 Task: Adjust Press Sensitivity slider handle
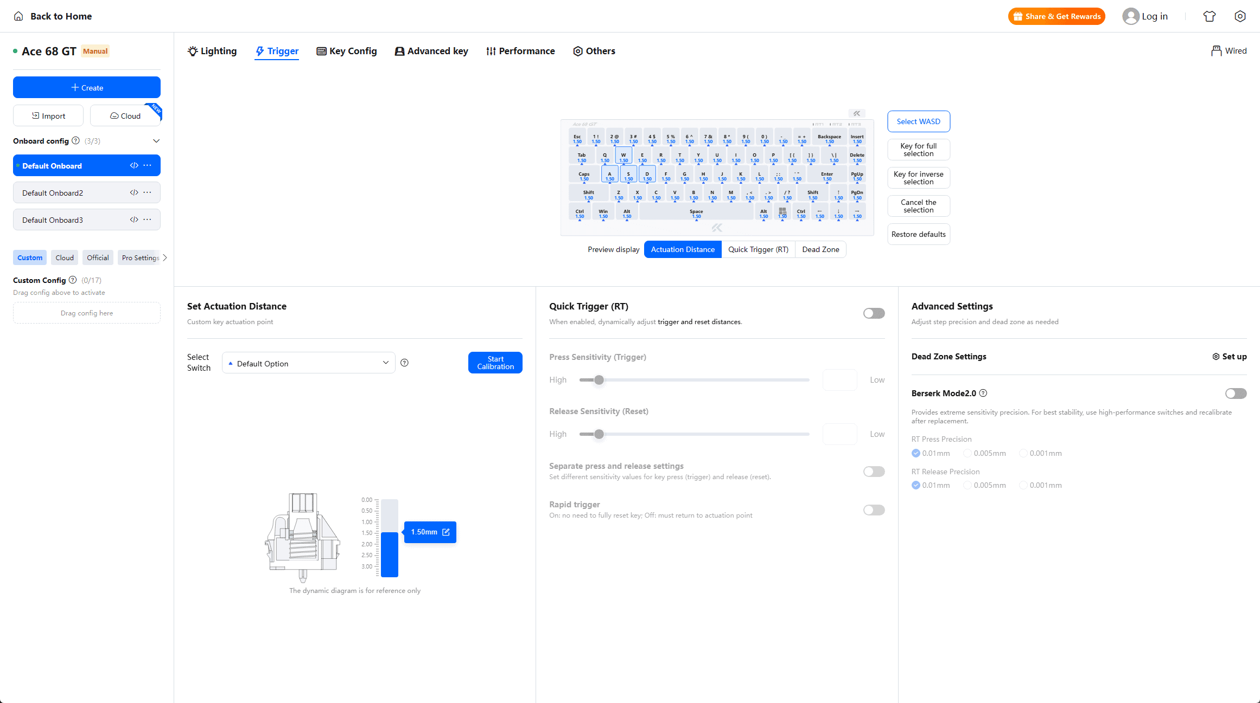click(599, 380)
